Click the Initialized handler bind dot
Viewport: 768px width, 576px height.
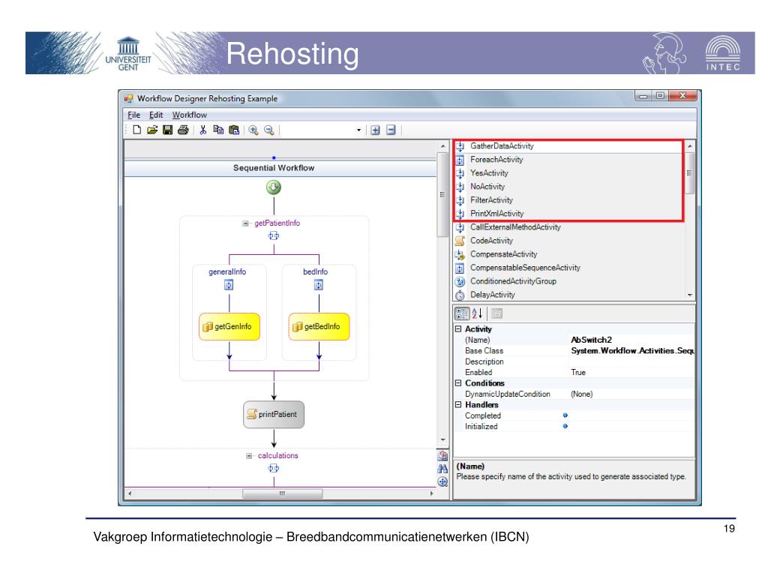[565, 426]
